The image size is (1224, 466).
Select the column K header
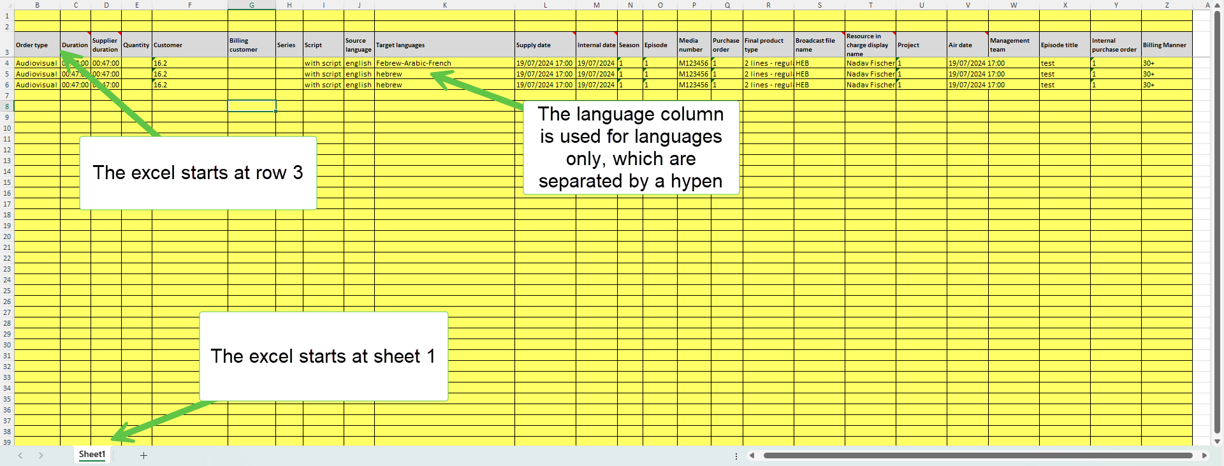click(x=444, y=5)
